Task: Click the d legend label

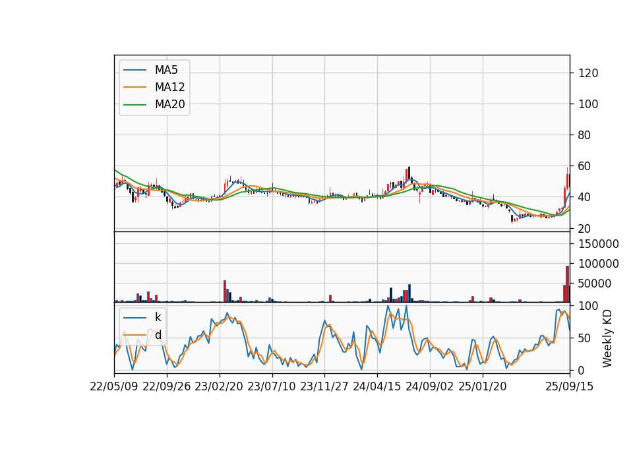Action: point(158,335)
